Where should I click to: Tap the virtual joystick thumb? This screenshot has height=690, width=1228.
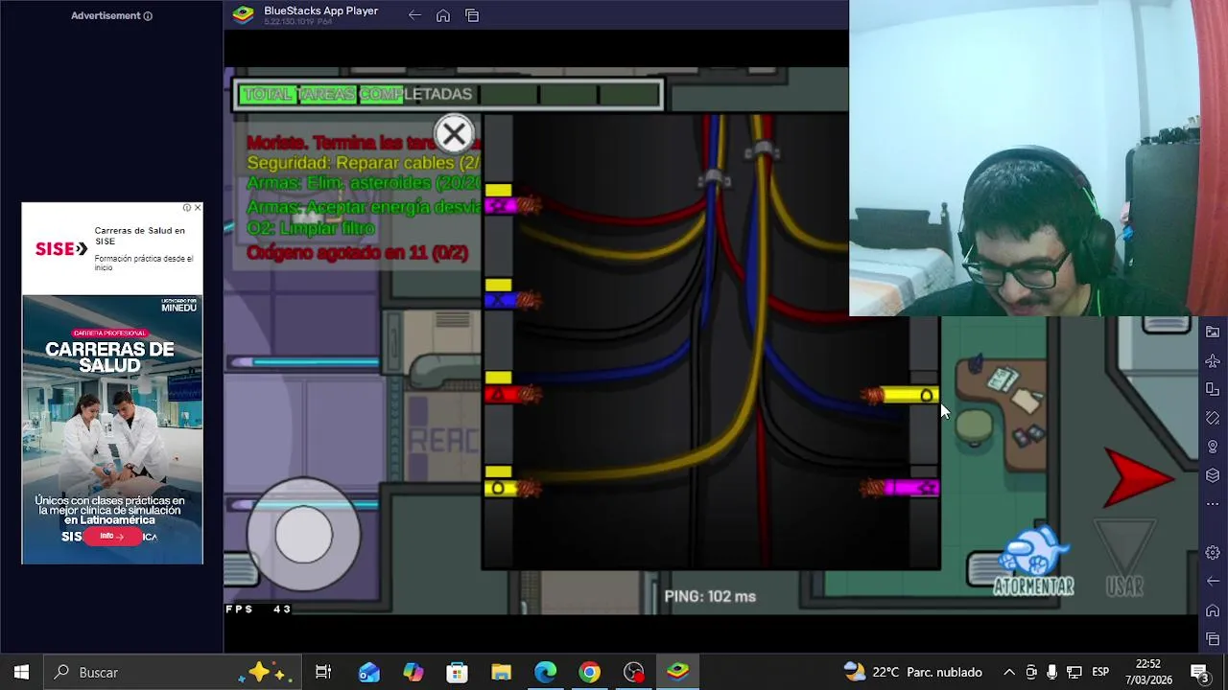coord(303,535)
